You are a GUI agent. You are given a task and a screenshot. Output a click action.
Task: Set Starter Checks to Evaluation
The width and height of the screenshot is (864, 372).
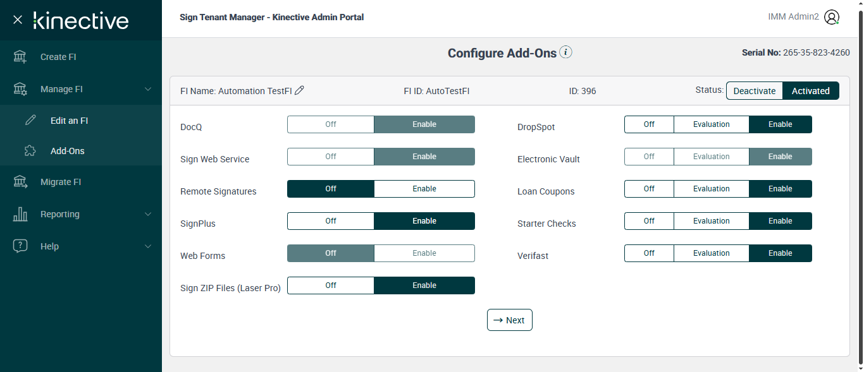pyautogui.click(x=712, y=221)
